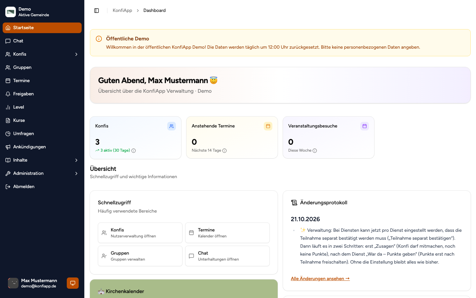Click the Veranstaltungsbesuche calendar icon
This screenshot has height=298, width=476.
(365, 126)
